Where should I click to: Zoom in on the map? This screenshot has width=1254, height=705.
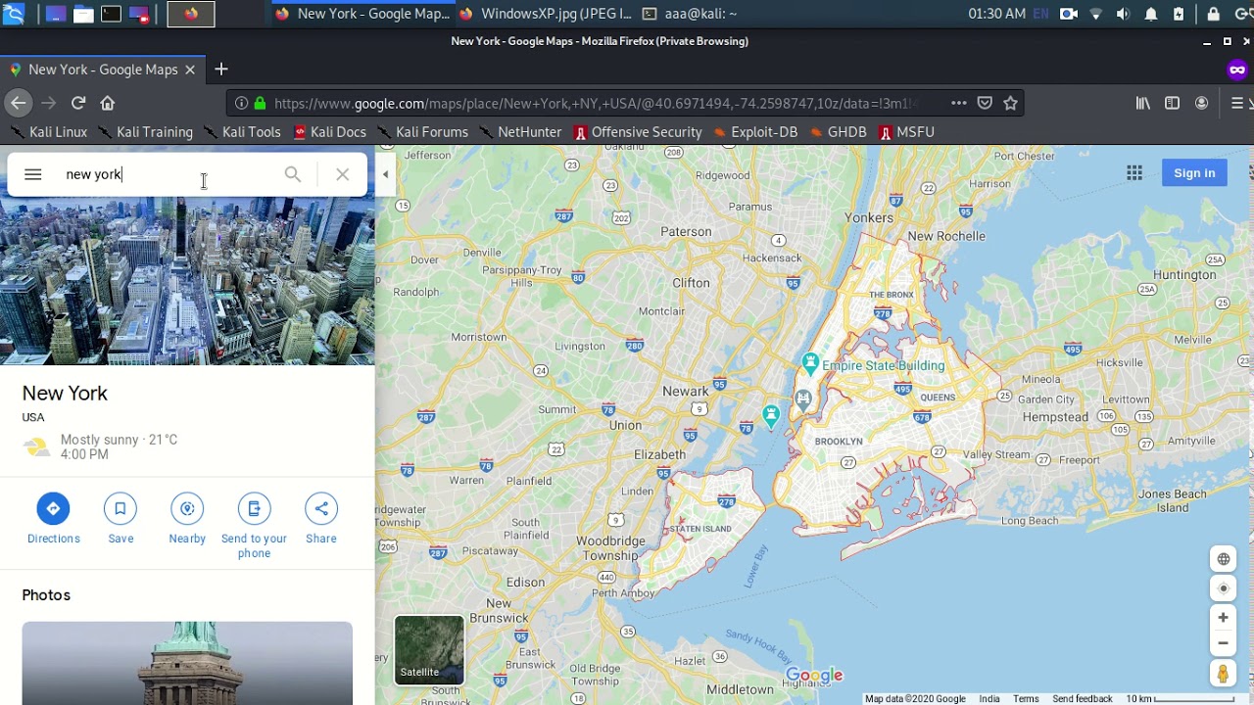pyautogui.click(x=1223, y=618)
